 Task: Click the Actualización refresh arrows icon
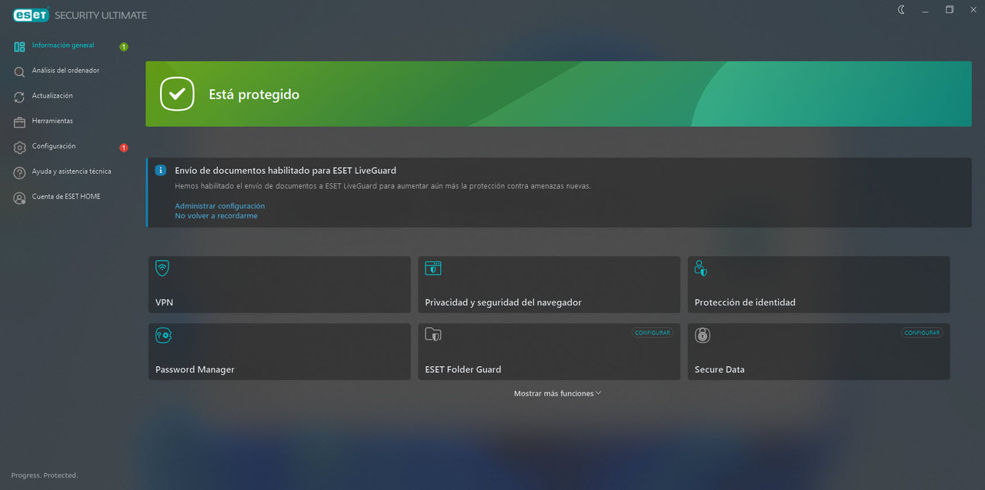click(x=19, y=98)
